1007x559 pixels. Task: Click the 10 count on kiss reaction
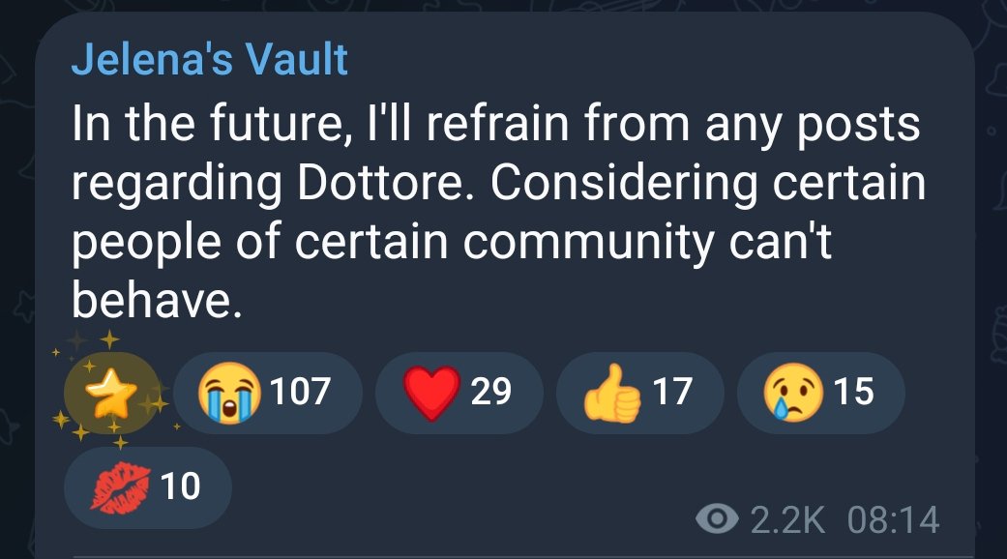(181, 486)
